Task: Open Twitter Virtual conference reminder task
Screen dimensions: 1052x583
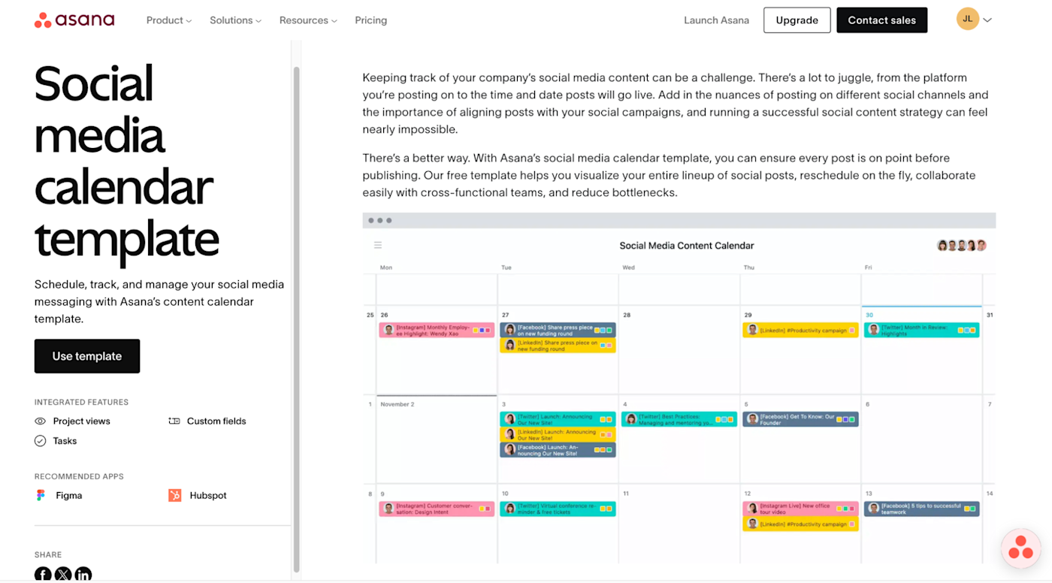Action: click(558, 509)
